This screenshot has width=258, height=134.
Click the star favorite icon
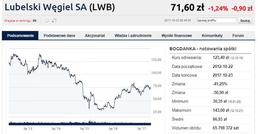pos(47,21)
